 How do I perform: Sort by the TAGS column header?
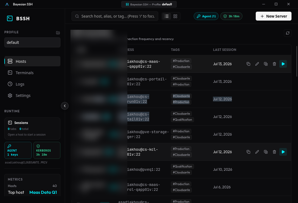[x=175, y=50]
